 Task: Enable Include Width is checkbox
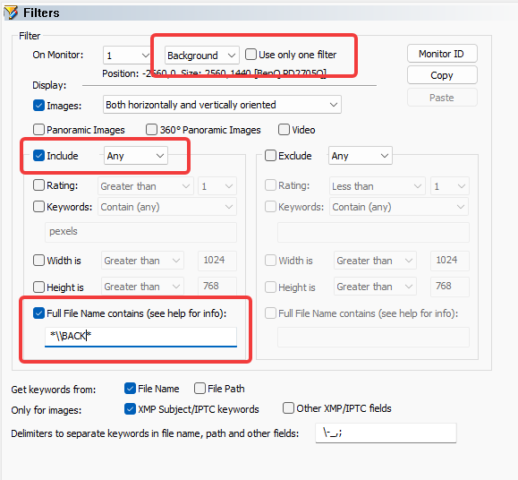[38, 261]
